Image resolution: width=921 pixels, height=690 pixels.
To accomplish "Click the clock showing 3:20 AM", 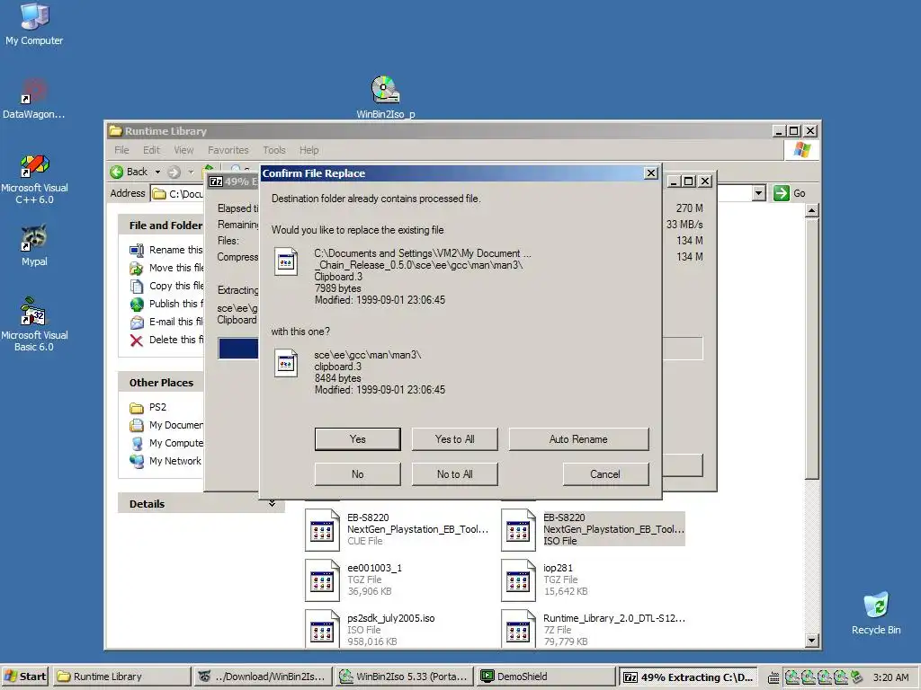I will pos(890,677).
